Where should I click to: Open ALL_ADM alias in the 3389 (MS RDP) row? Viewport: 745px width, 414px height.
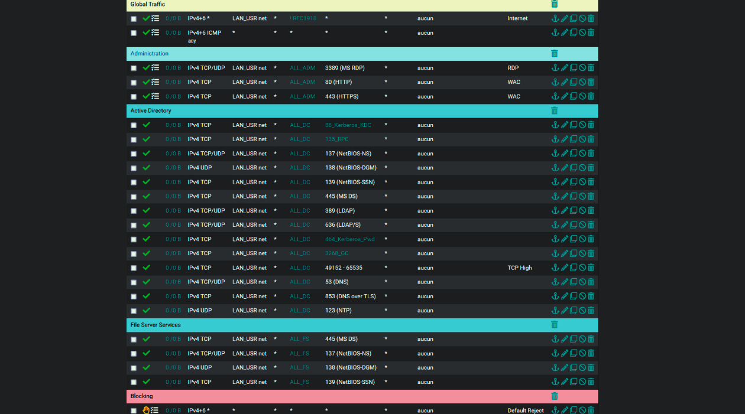303,68
